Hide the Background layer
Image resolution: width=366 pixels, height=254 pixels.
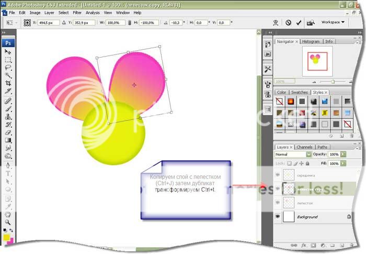click(278, 216)
